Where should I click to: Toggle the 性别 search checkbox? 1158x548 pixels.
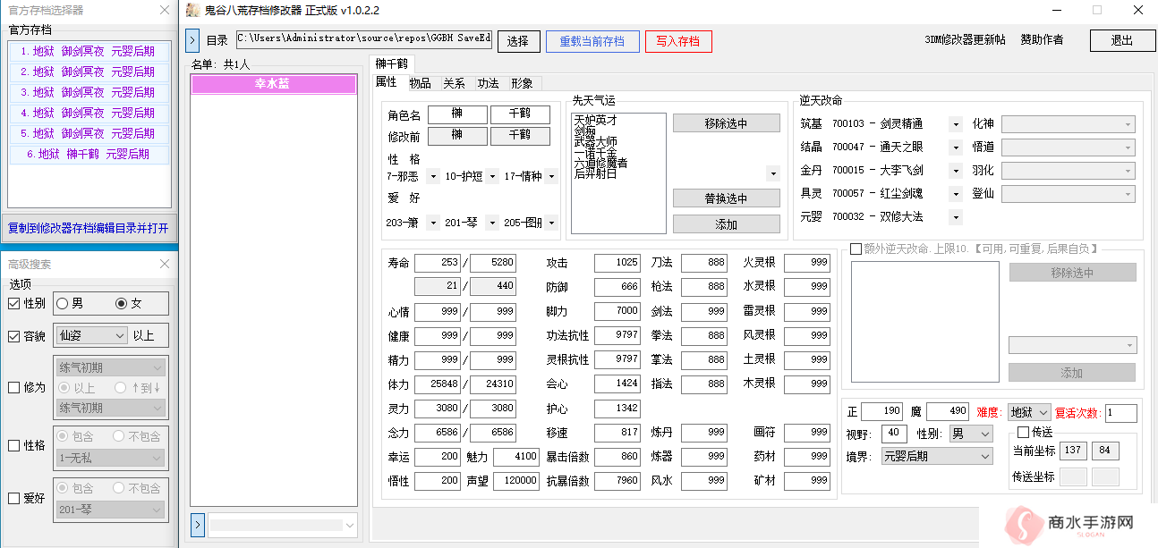point(13,304)
